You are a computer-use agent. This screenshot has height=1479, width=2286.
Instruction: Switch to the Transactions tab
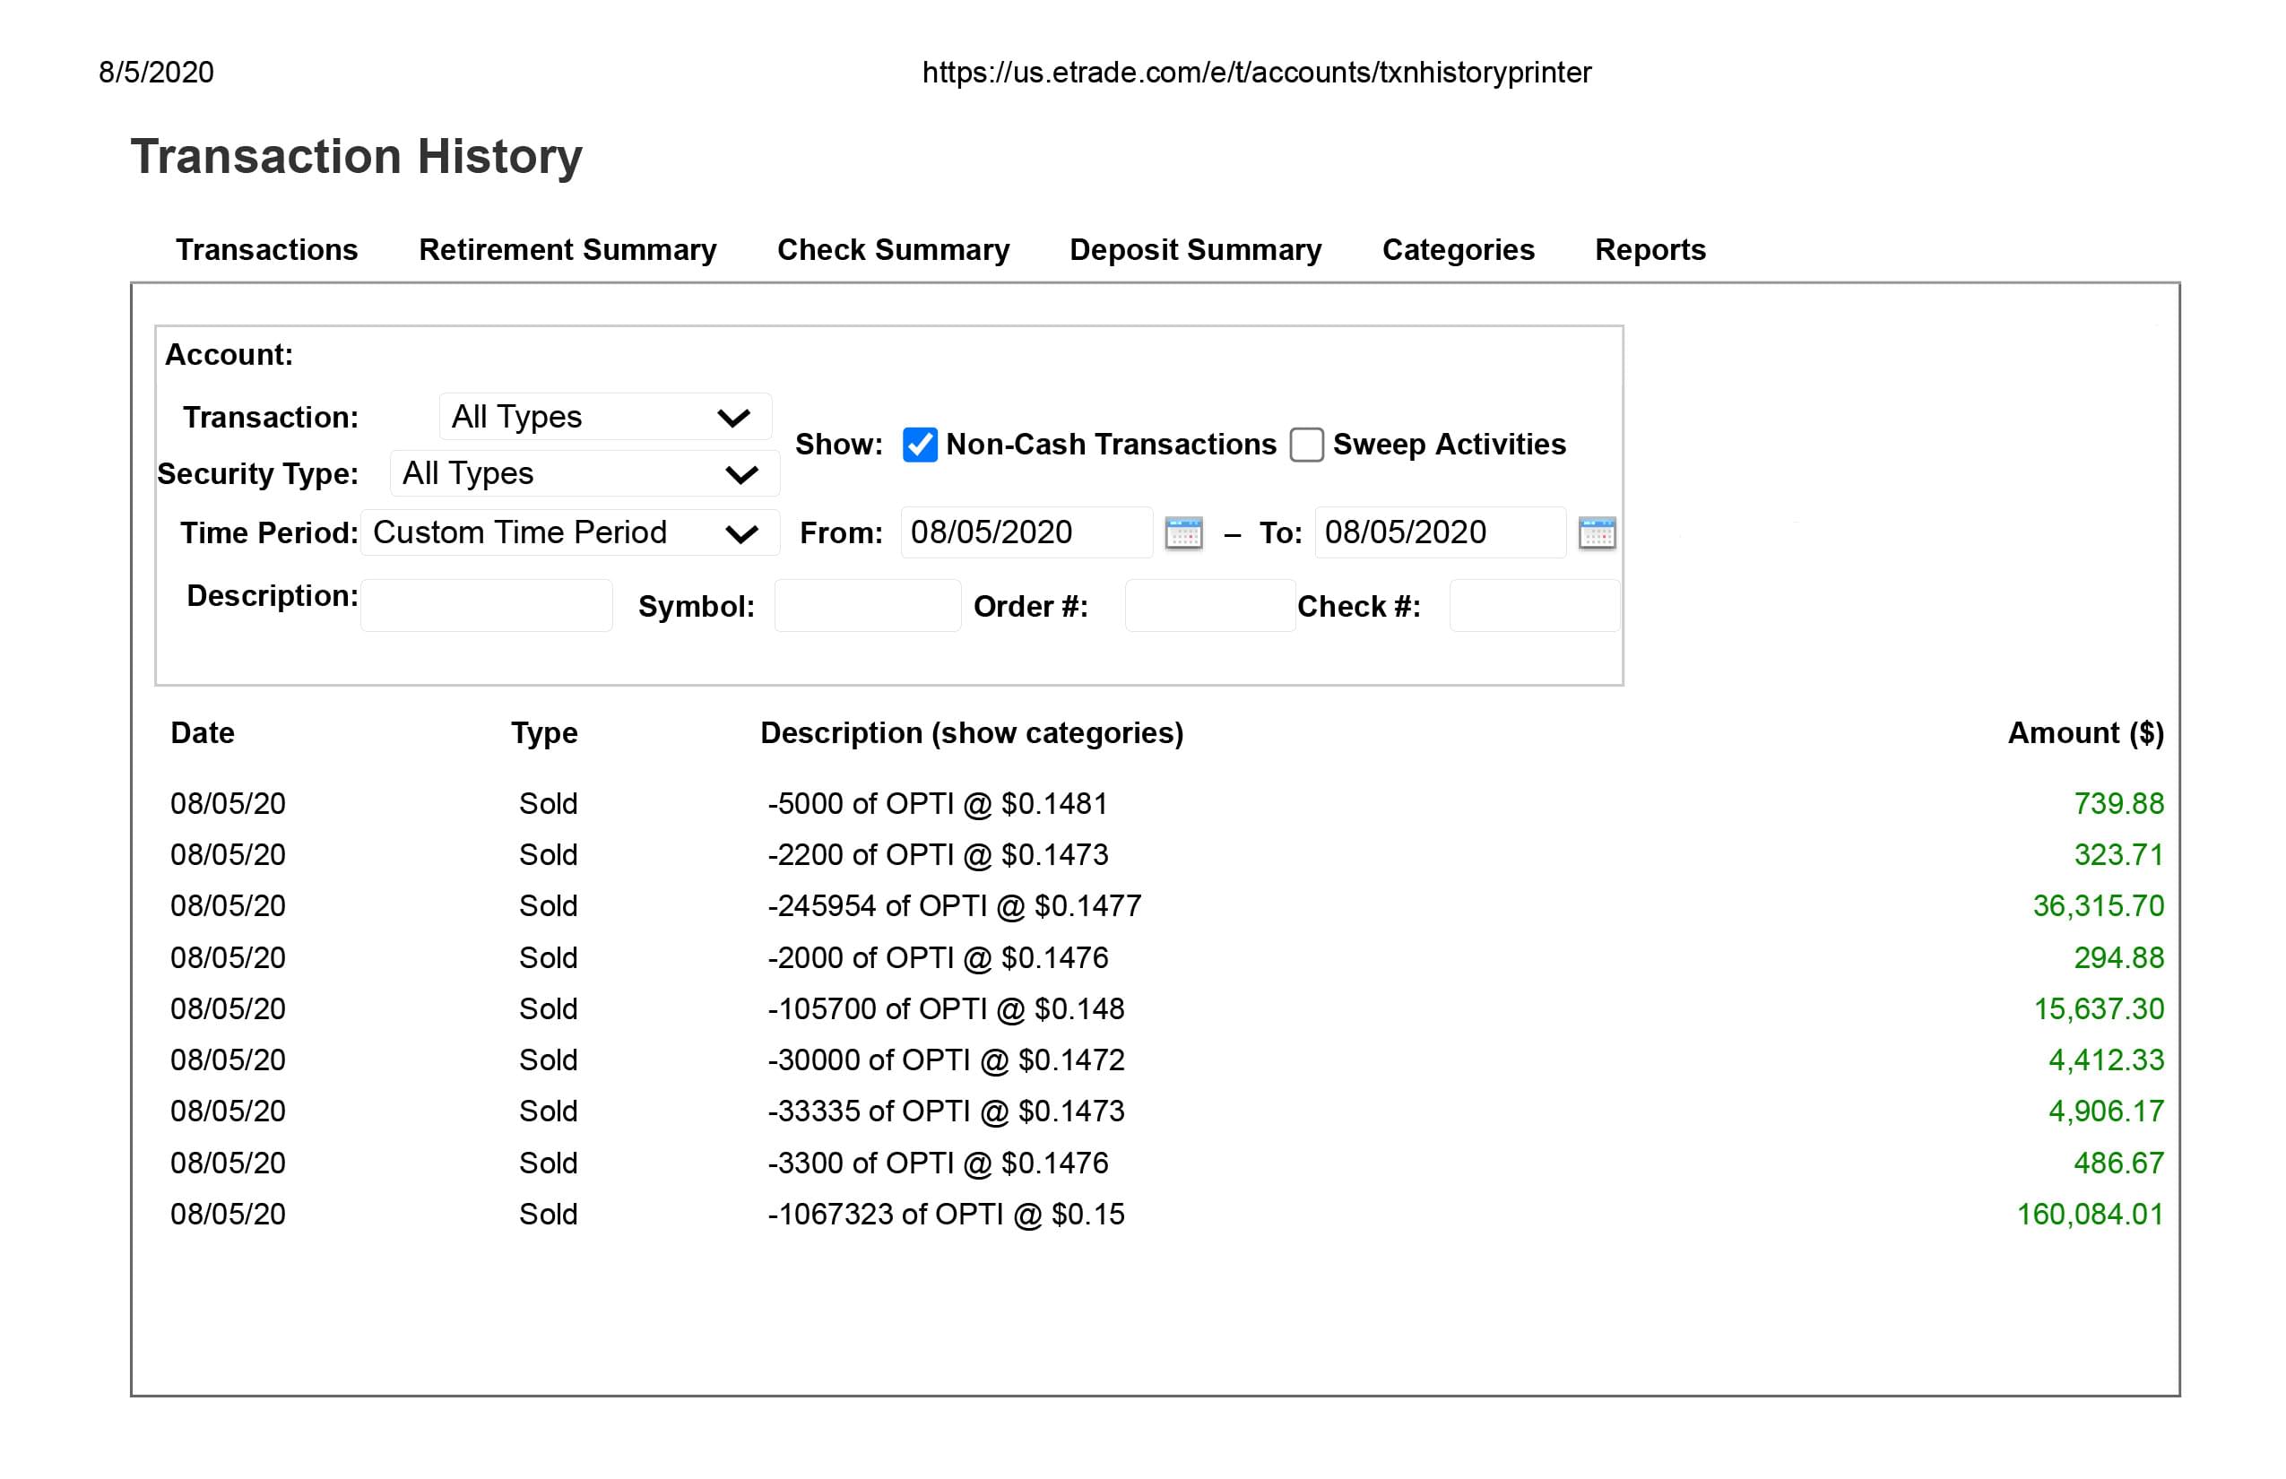coord(266,250)
